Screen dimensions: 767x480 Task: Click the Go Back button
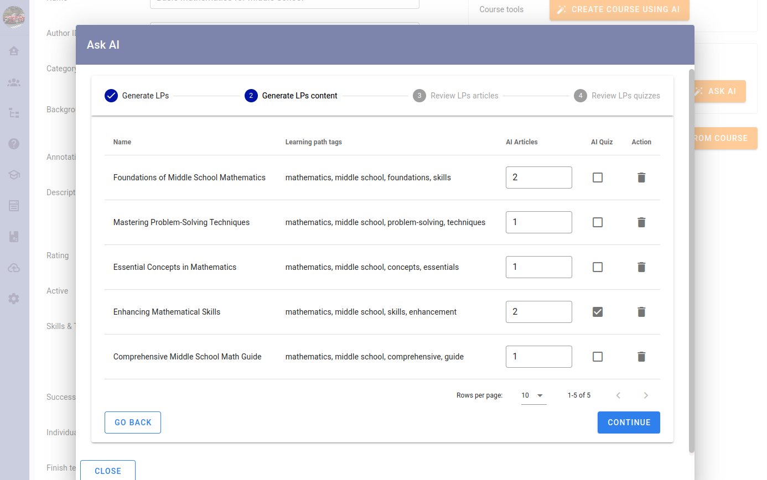[x=133, y=422]
